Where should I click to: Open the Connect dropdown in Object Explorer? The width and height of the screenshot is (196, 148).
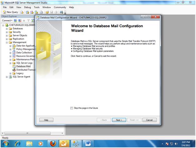pyautogui.click(x=7, y=20)
